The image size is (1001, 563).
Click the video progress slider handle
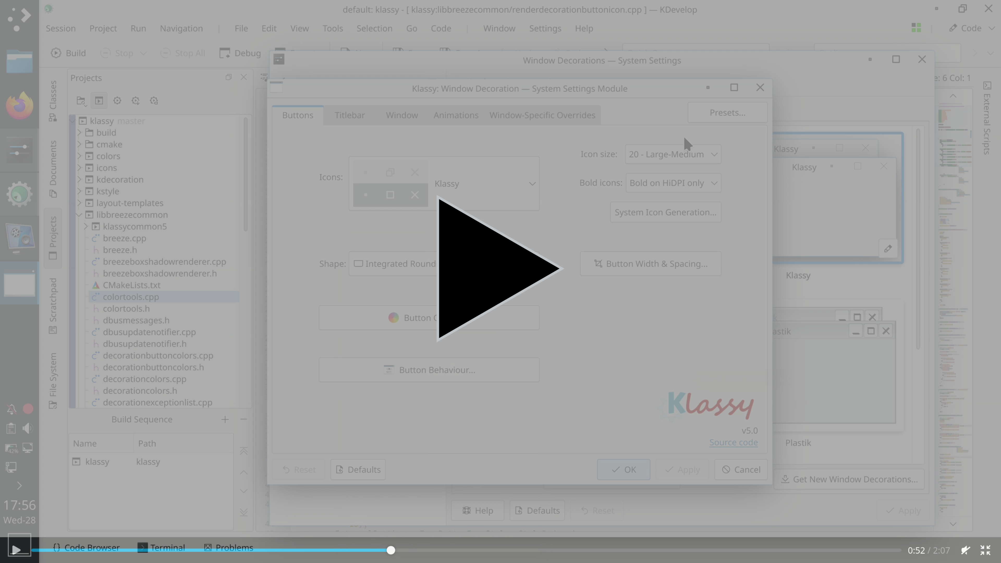point(391,550)
